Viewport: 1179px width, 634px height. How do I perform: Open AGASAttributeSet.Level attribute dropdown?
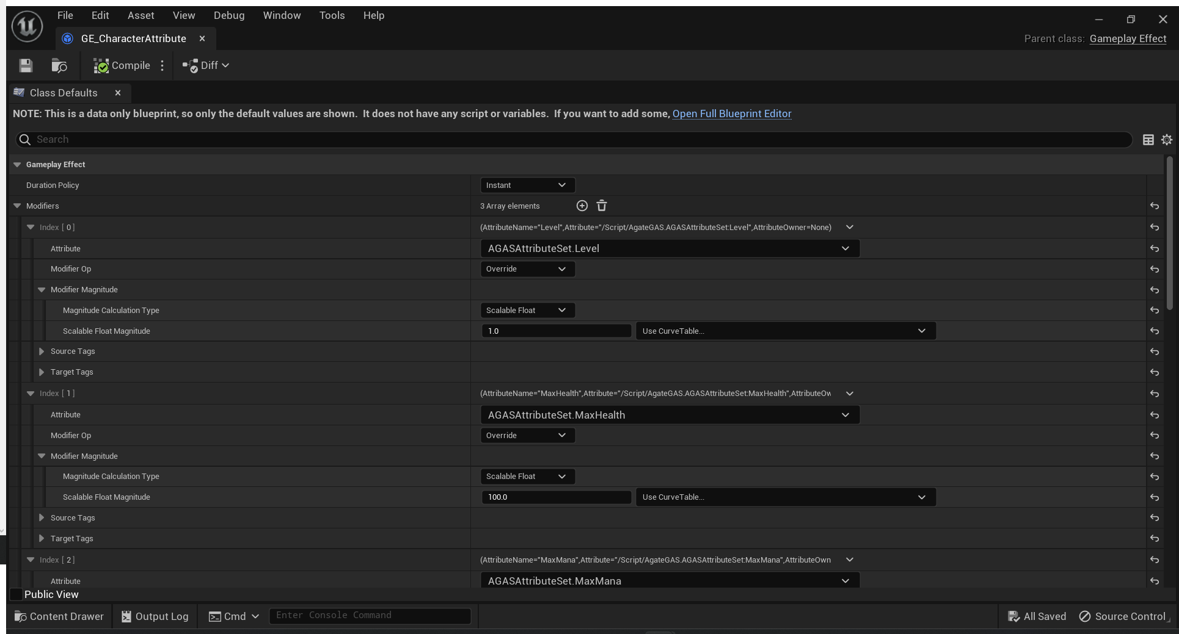[x=670, y=248]
